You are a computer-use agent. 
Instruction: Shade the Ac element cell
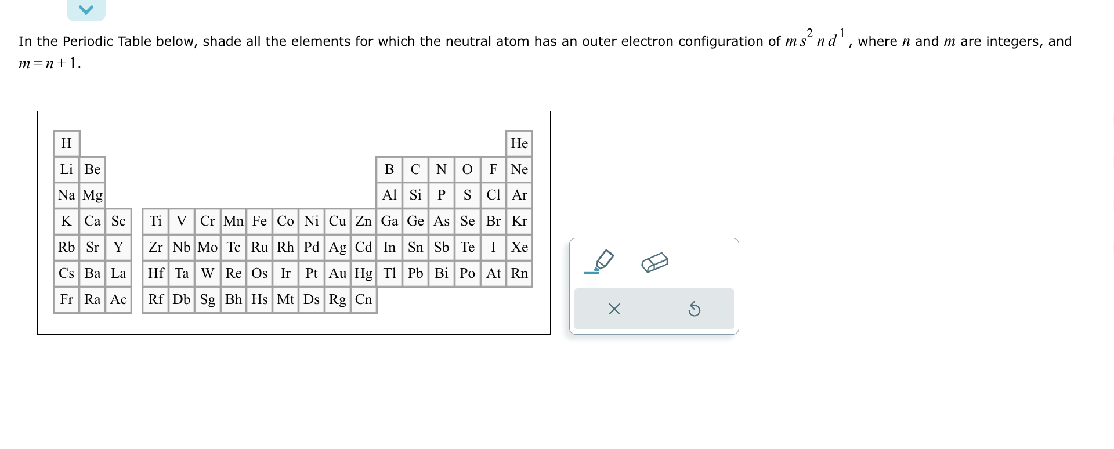click(118, 299)
